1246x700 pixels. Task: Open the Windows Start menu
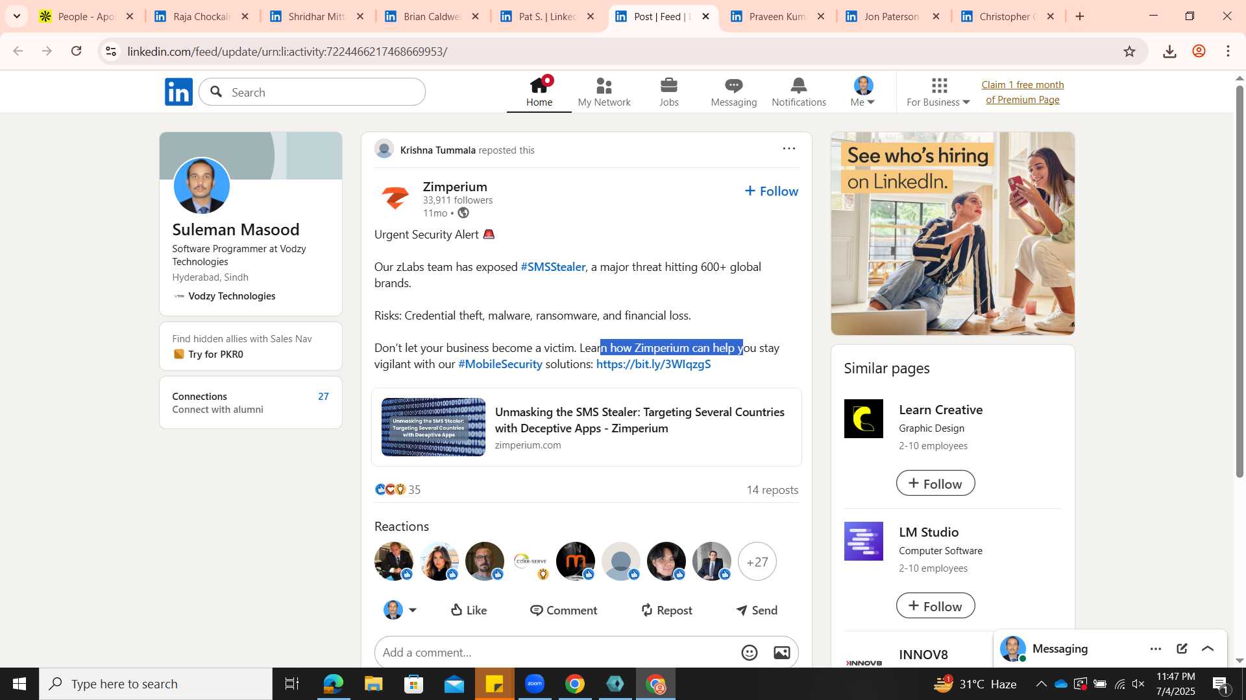(19, 684)
